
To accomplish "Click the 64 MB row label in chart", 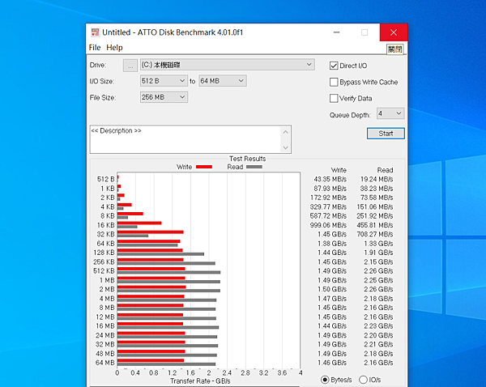I will [104, 363].
